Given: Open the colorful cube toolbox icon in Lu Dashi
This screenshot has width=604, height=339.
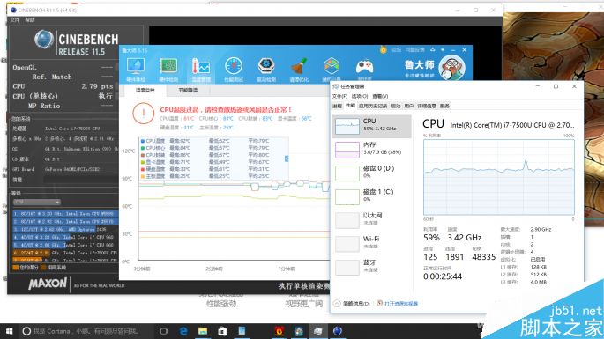Looking at the screenshot, I should [332, 67].
